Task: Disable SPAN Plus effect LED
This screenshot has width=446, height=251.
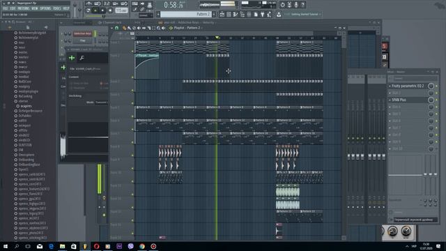Action: click(437, 100)
